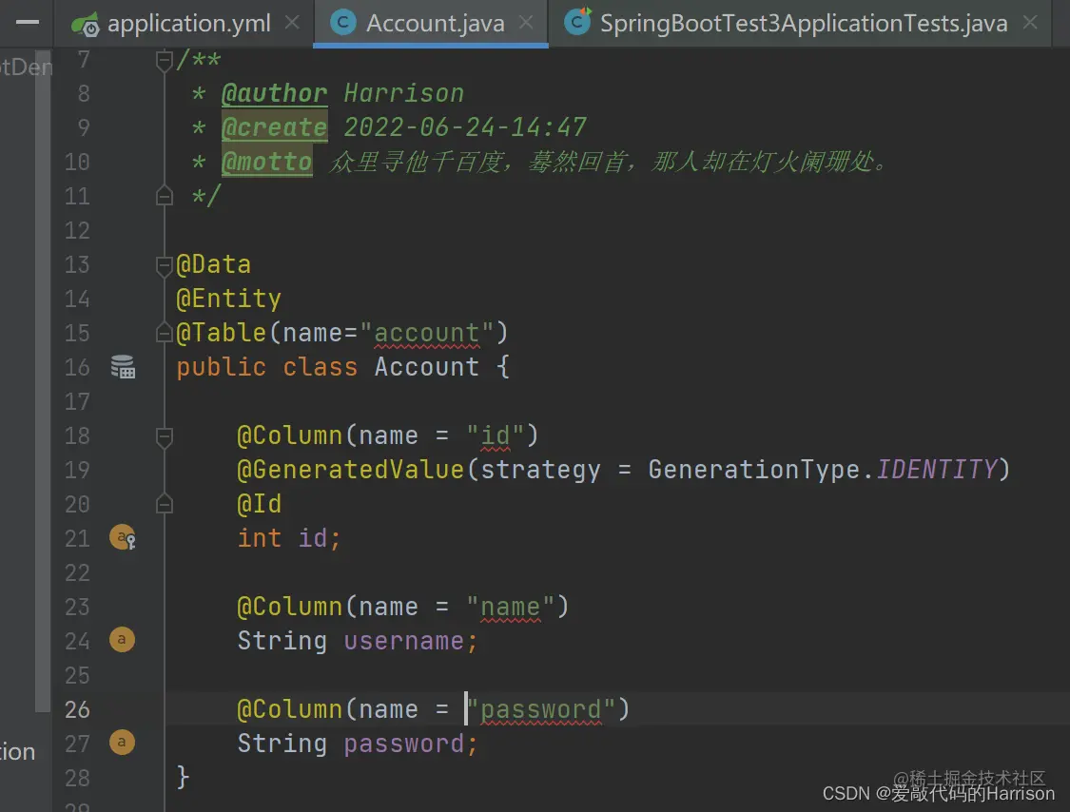Viewport: 1070px width, 812px height.
Task: Click the @motto Javadoc tag
Action: tap(267, 162)
